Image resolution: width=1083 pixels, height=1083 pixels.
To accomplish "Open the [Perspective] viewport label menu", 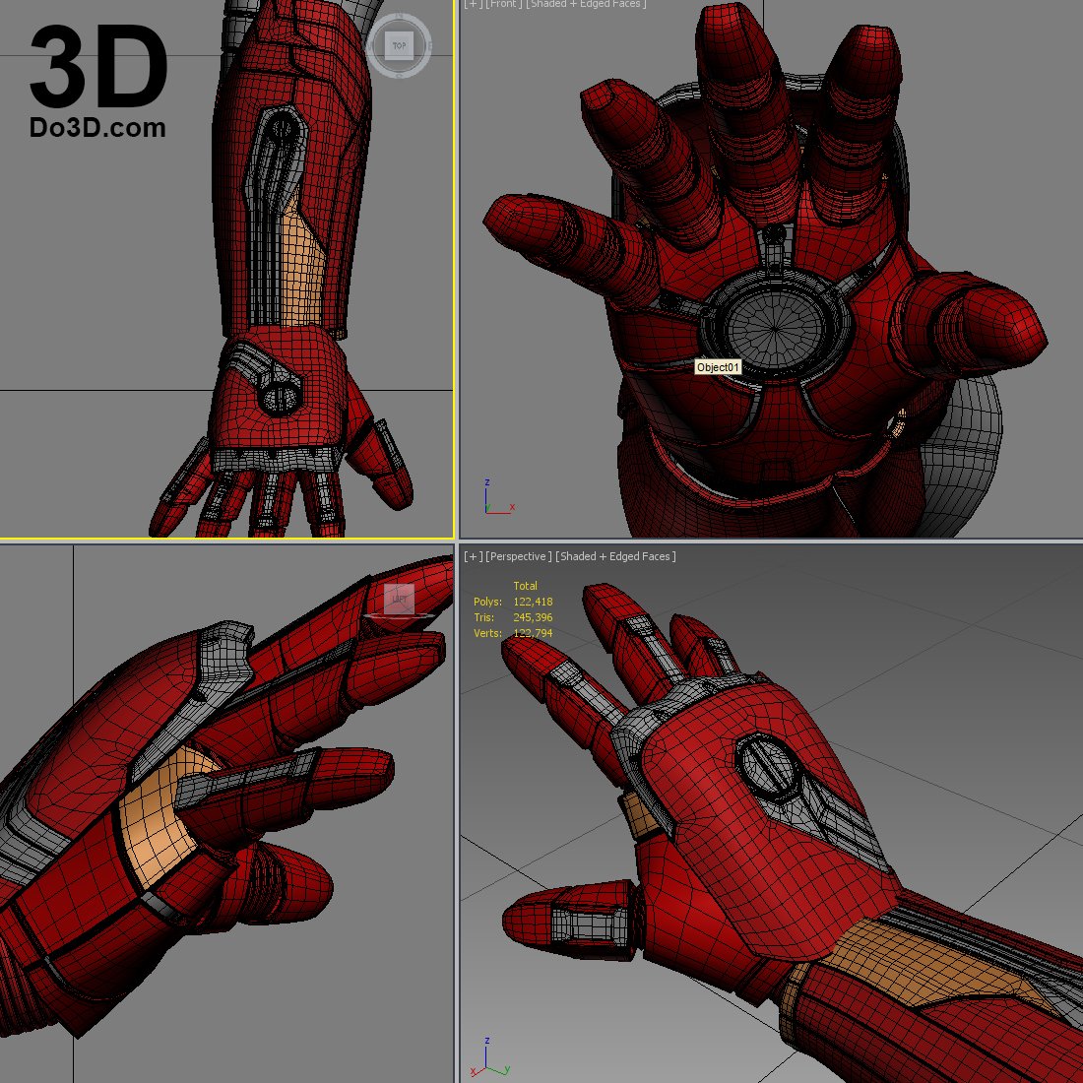I will click(518, 556).
